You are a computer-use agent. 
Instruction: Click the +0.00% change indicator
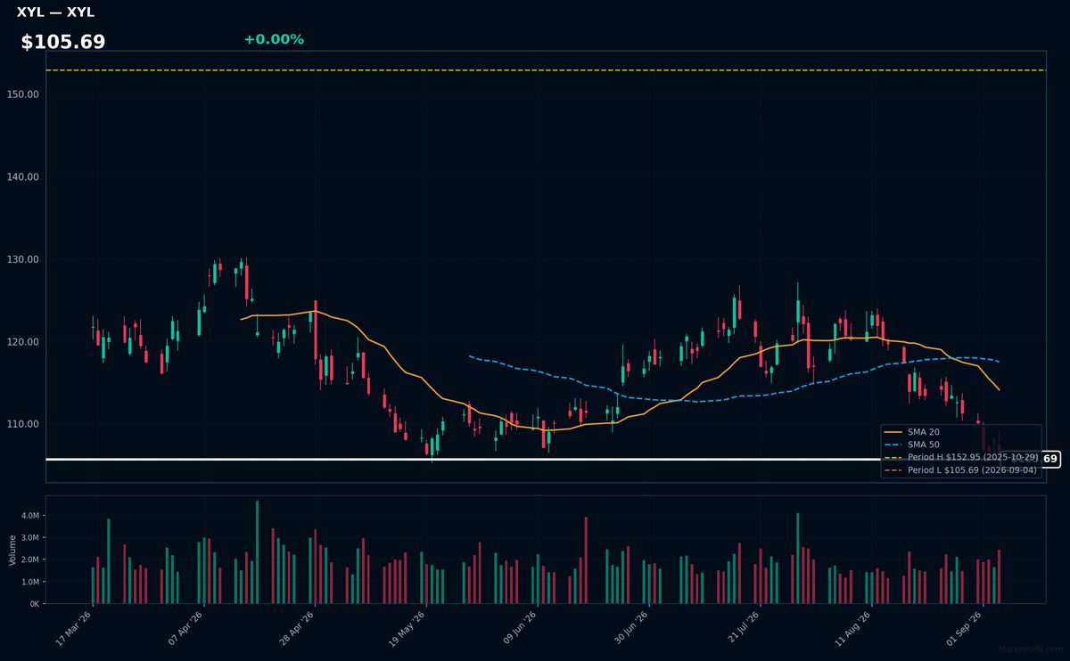274,39
